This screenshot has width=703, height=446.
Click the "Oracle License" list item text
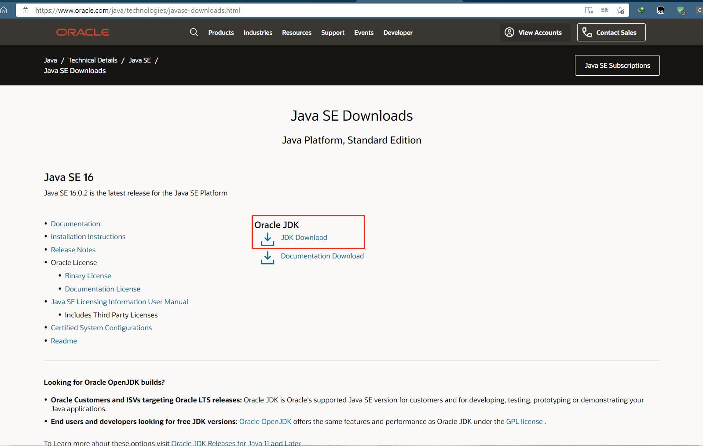tap(73, 262)
